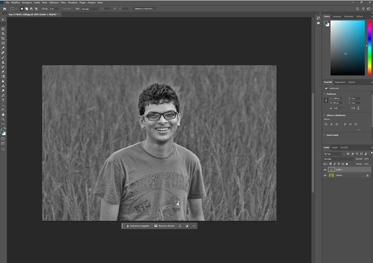
Task: Open the Modifica menu
Action: point(16,2)
